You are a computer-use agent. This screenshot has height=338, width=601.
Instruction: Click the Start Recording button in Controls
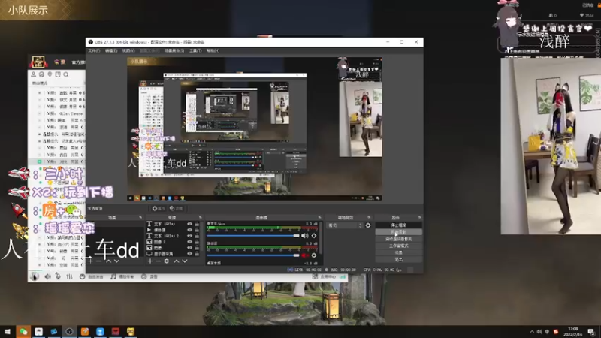coord(399,232)
